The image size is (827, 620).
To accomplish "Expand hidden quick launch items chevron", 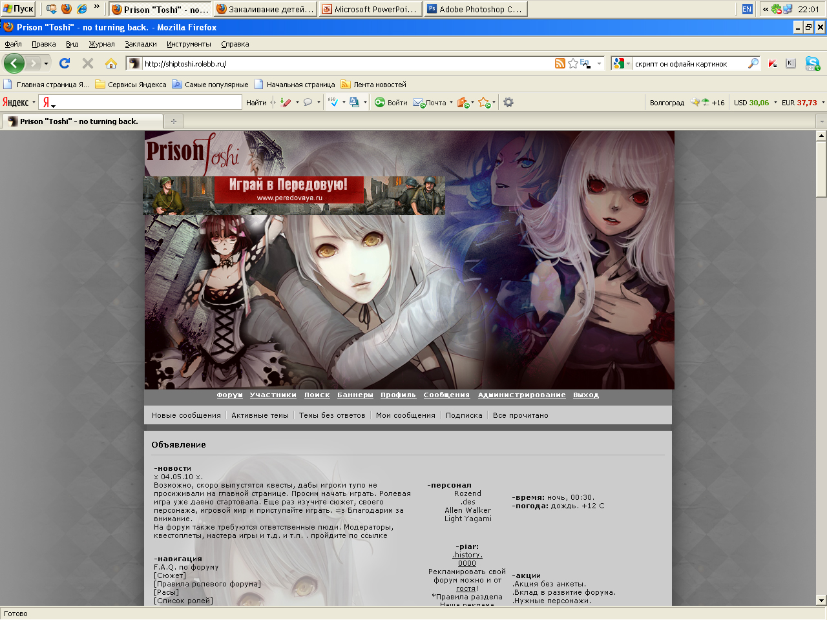I will click(97, 6).
